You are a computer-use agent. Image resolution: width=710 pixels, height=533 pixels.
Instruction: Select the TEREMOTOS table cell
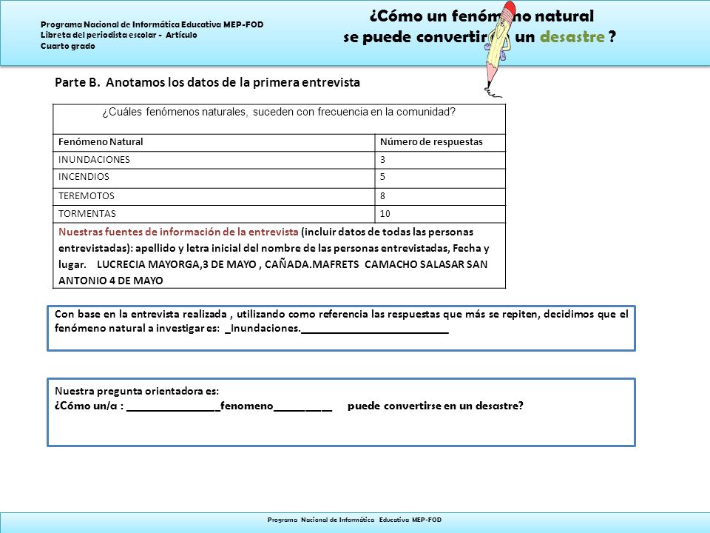(x=214, y=197)
